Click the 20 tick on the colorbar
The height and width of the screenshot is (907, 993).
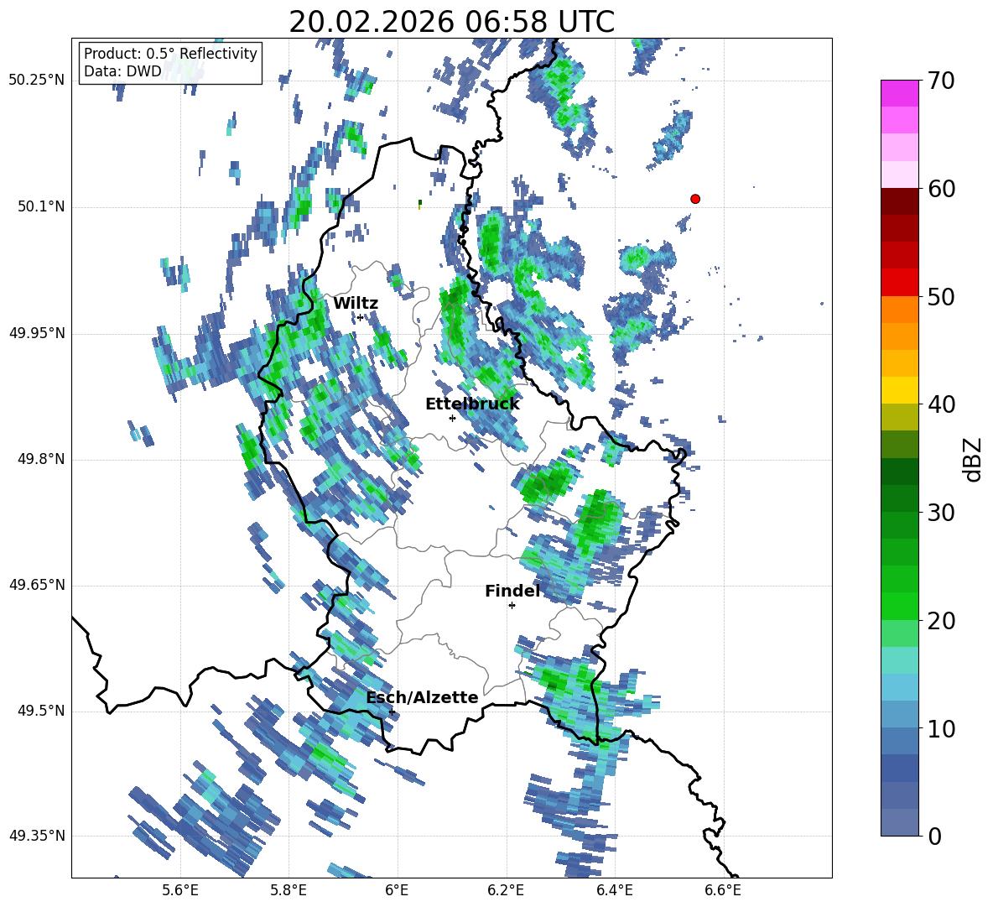coord(941,620)
